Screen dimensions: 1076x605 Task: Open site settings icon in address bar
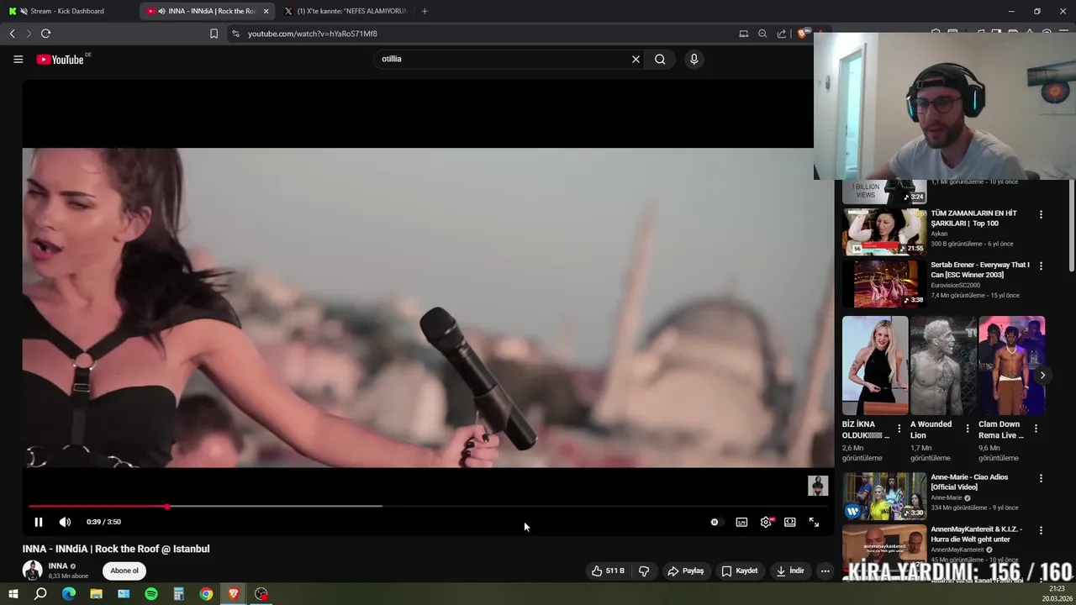coord(235,34)
